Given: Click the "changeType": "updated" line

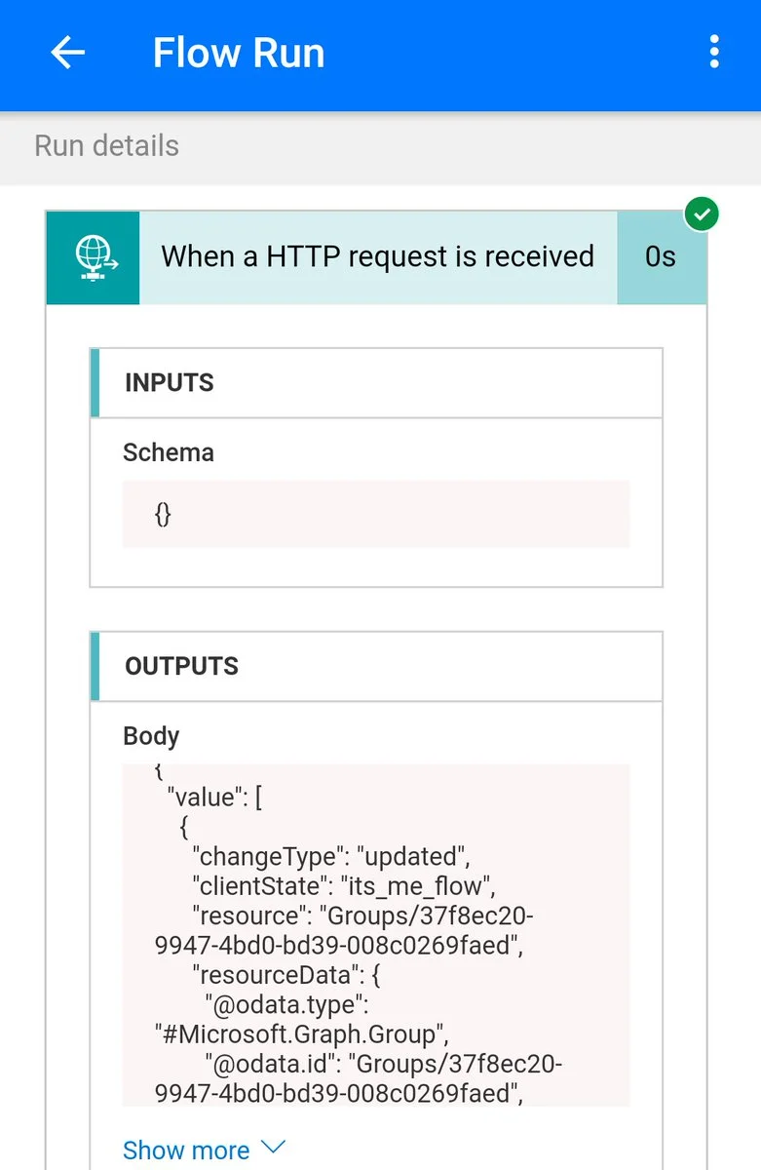Looking at the screenshot, I should pos(331,857).
